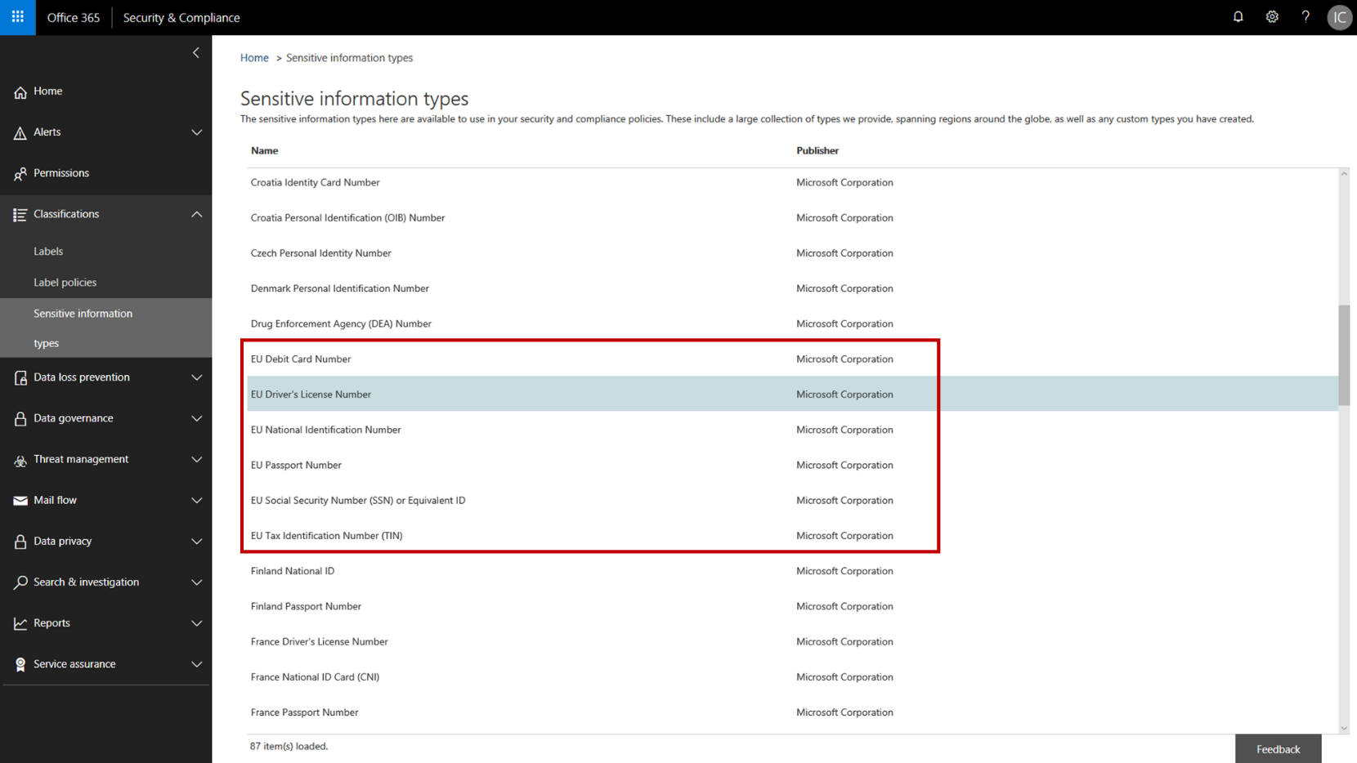Open the IC account avatar menu

pos(1339,17)
